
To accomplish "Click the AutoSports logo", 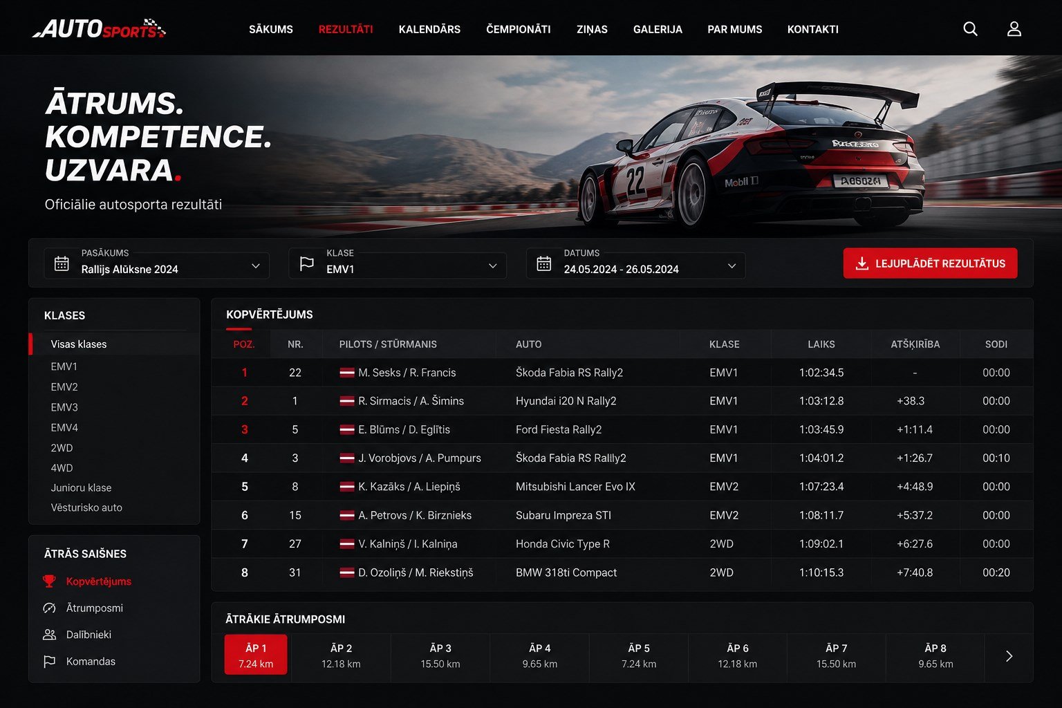I will click(x=99, y=29).
